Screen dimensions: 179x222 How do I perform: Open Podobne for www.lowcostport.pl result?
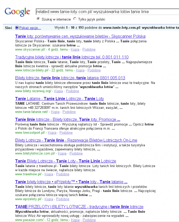point(66,133)
